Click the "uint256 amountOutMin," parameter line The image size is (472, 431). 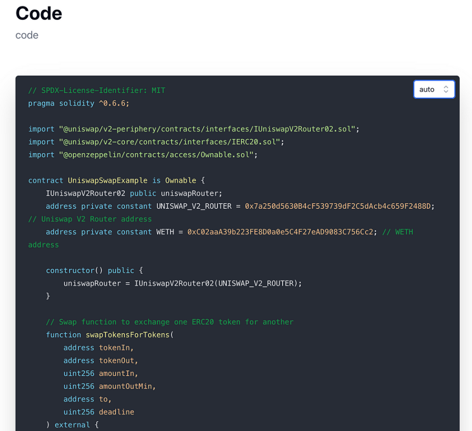click(110, 386)
